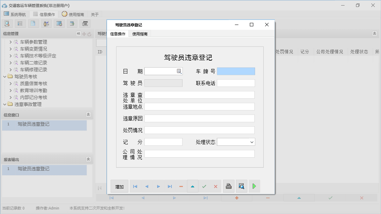Screen dimensions: 381x214
Task: Click the new document icon on the toolbar
Action: (x=33, y=23)
